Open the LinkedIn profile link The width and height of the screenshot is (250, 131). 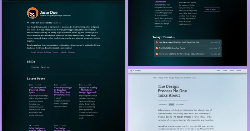(x=63, y=52)
